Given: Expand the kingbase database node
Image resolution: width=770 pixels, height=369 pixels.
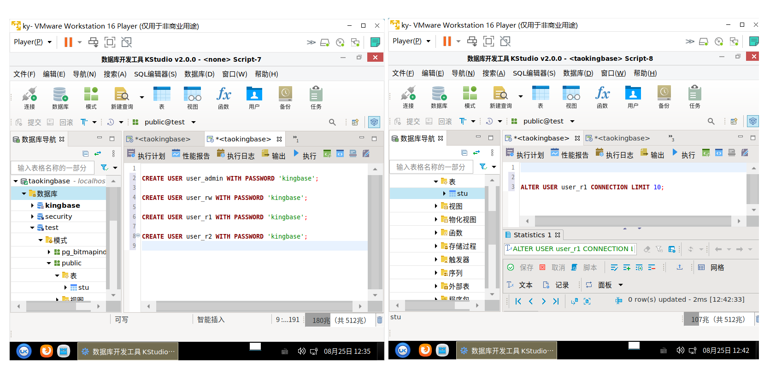Looking at the screenshot, I should (x=32, y=205).
